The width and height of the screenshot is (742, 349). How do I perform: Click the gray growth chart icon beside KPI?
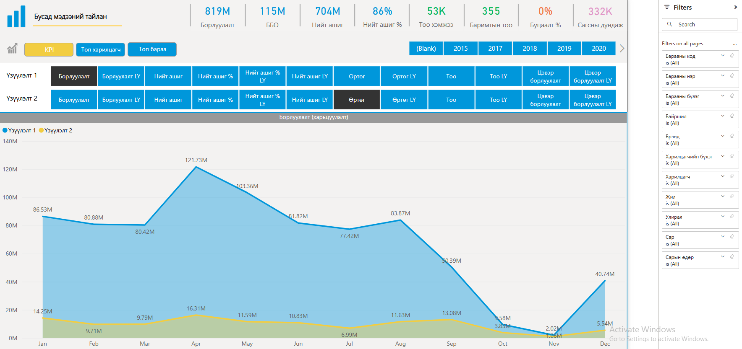point(12,49)
